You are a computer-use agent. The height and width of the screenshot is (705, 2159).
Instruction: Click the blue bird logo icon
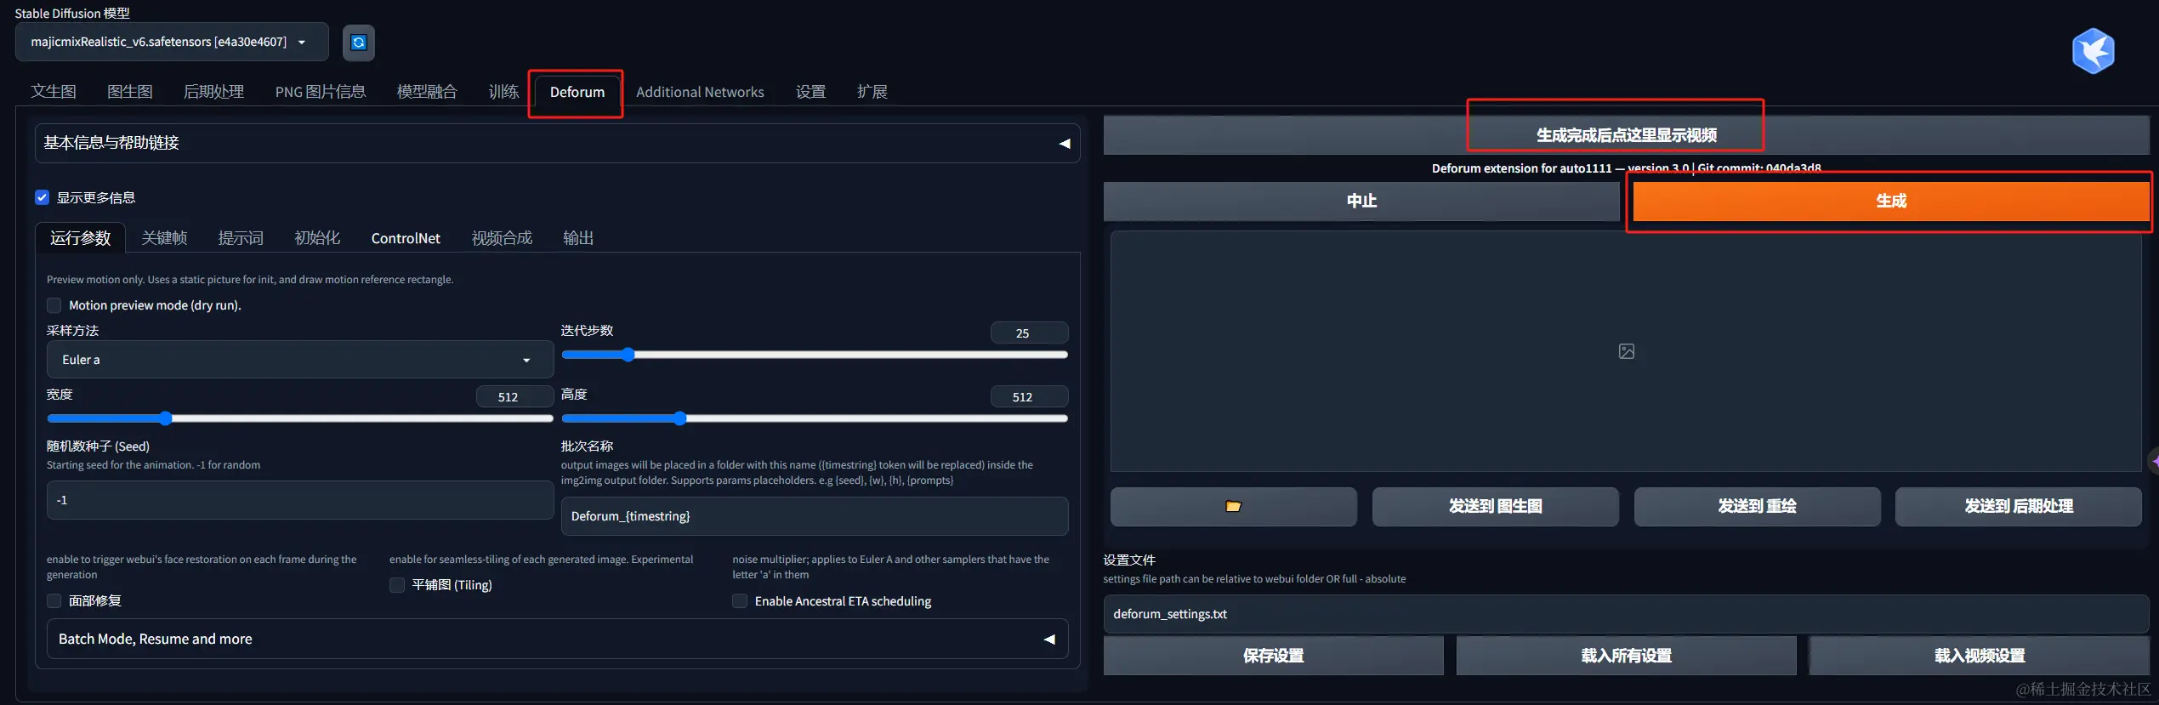2094,52
